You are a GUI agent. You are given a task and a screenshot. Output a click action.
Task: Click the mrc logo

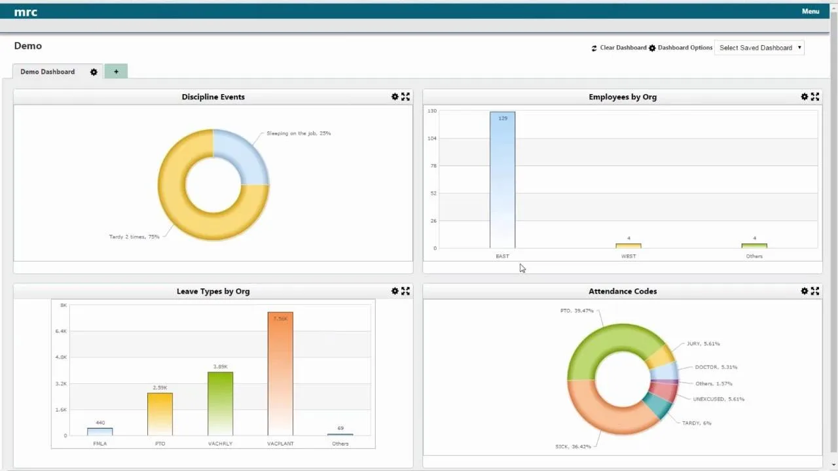coord(26,12)
